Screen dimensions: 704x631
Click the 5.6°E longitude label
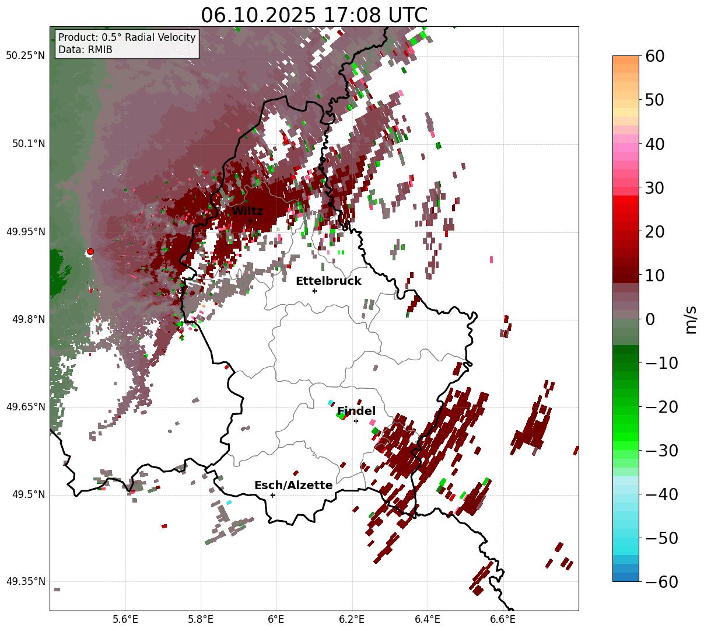pyautogui.click(x=125, y=619)
